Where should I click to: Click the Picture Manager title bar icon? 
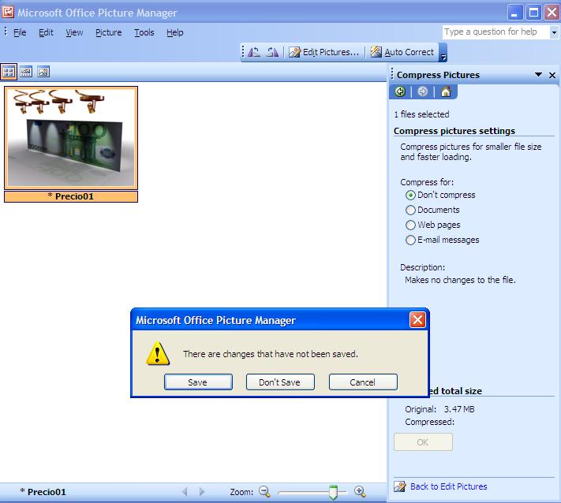8,12
